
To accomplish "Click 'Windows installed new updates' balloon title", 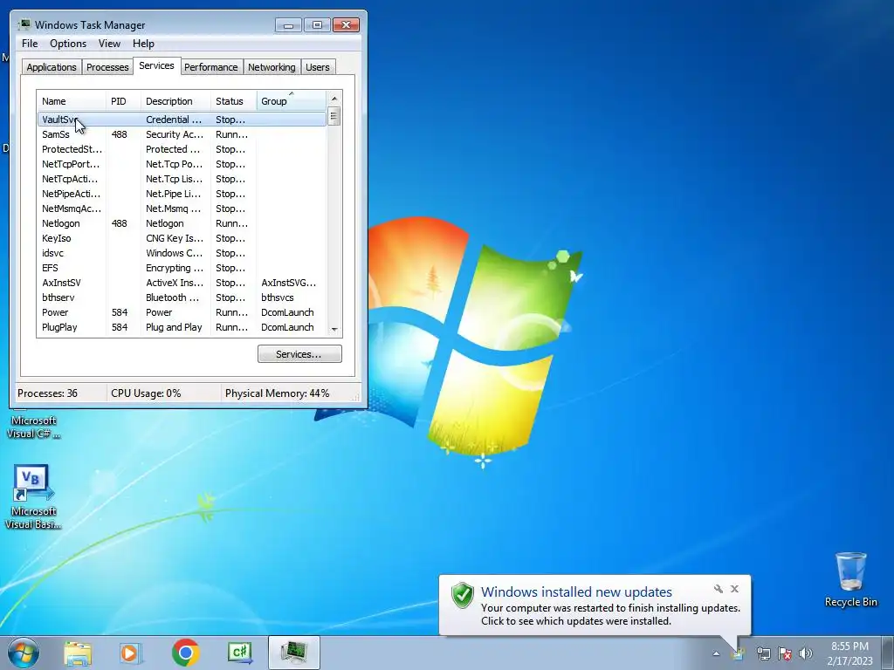I will (x=576, y=592).
